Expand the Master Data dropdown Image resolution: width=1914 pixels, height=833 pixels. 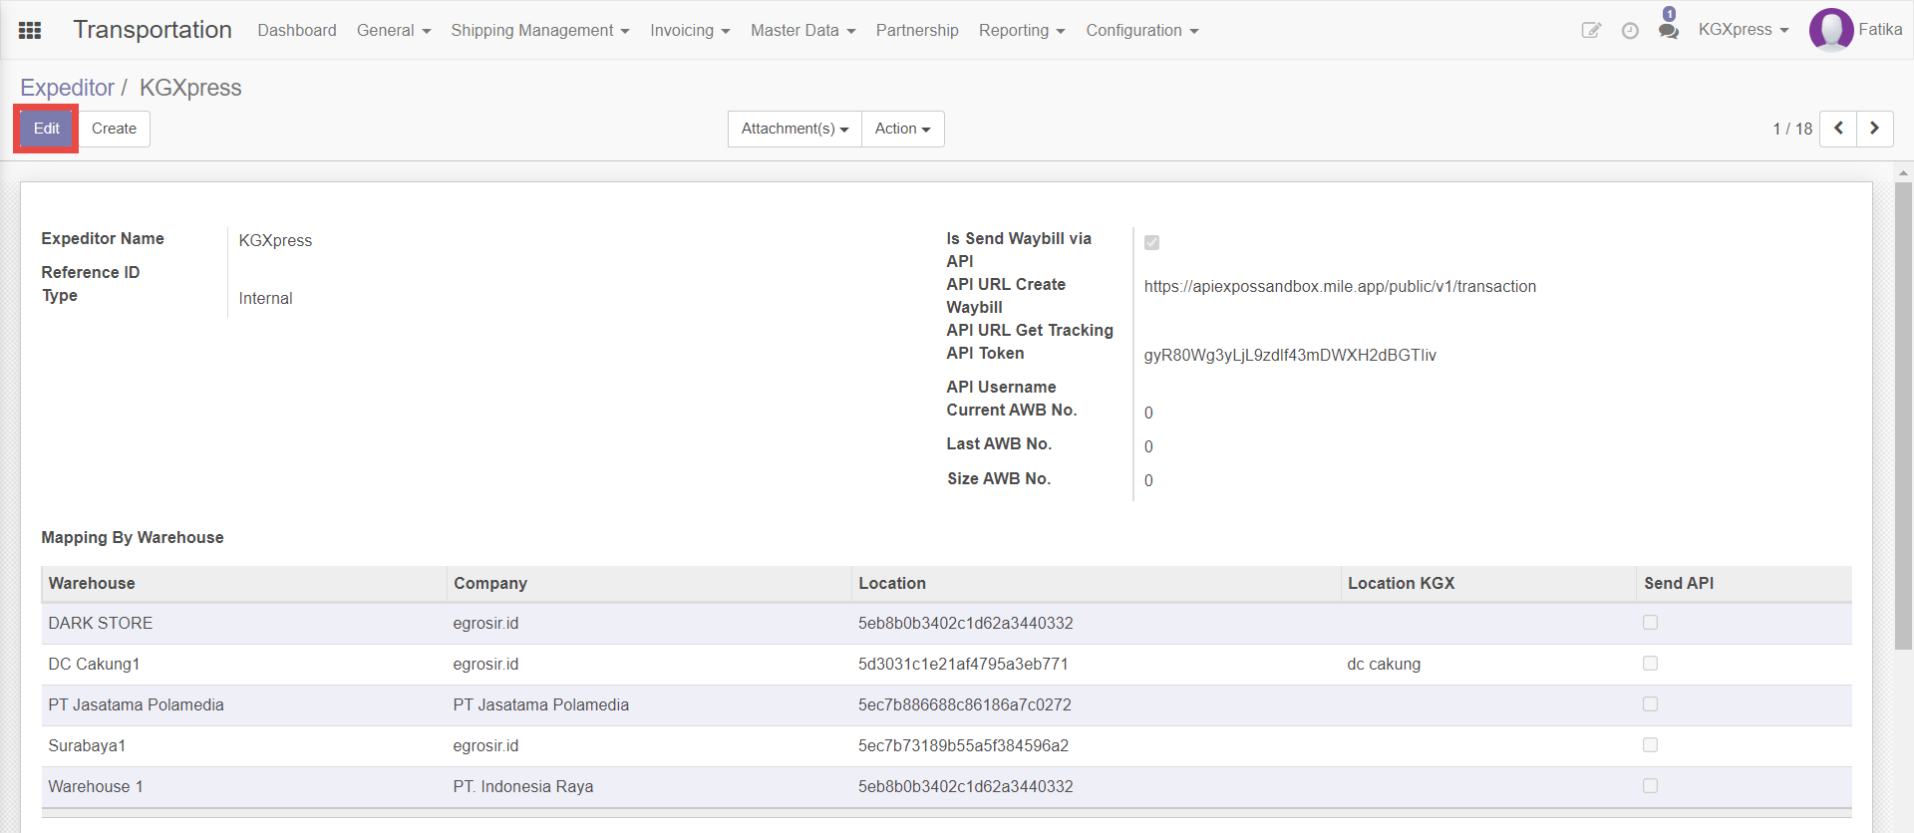point(803,30)
